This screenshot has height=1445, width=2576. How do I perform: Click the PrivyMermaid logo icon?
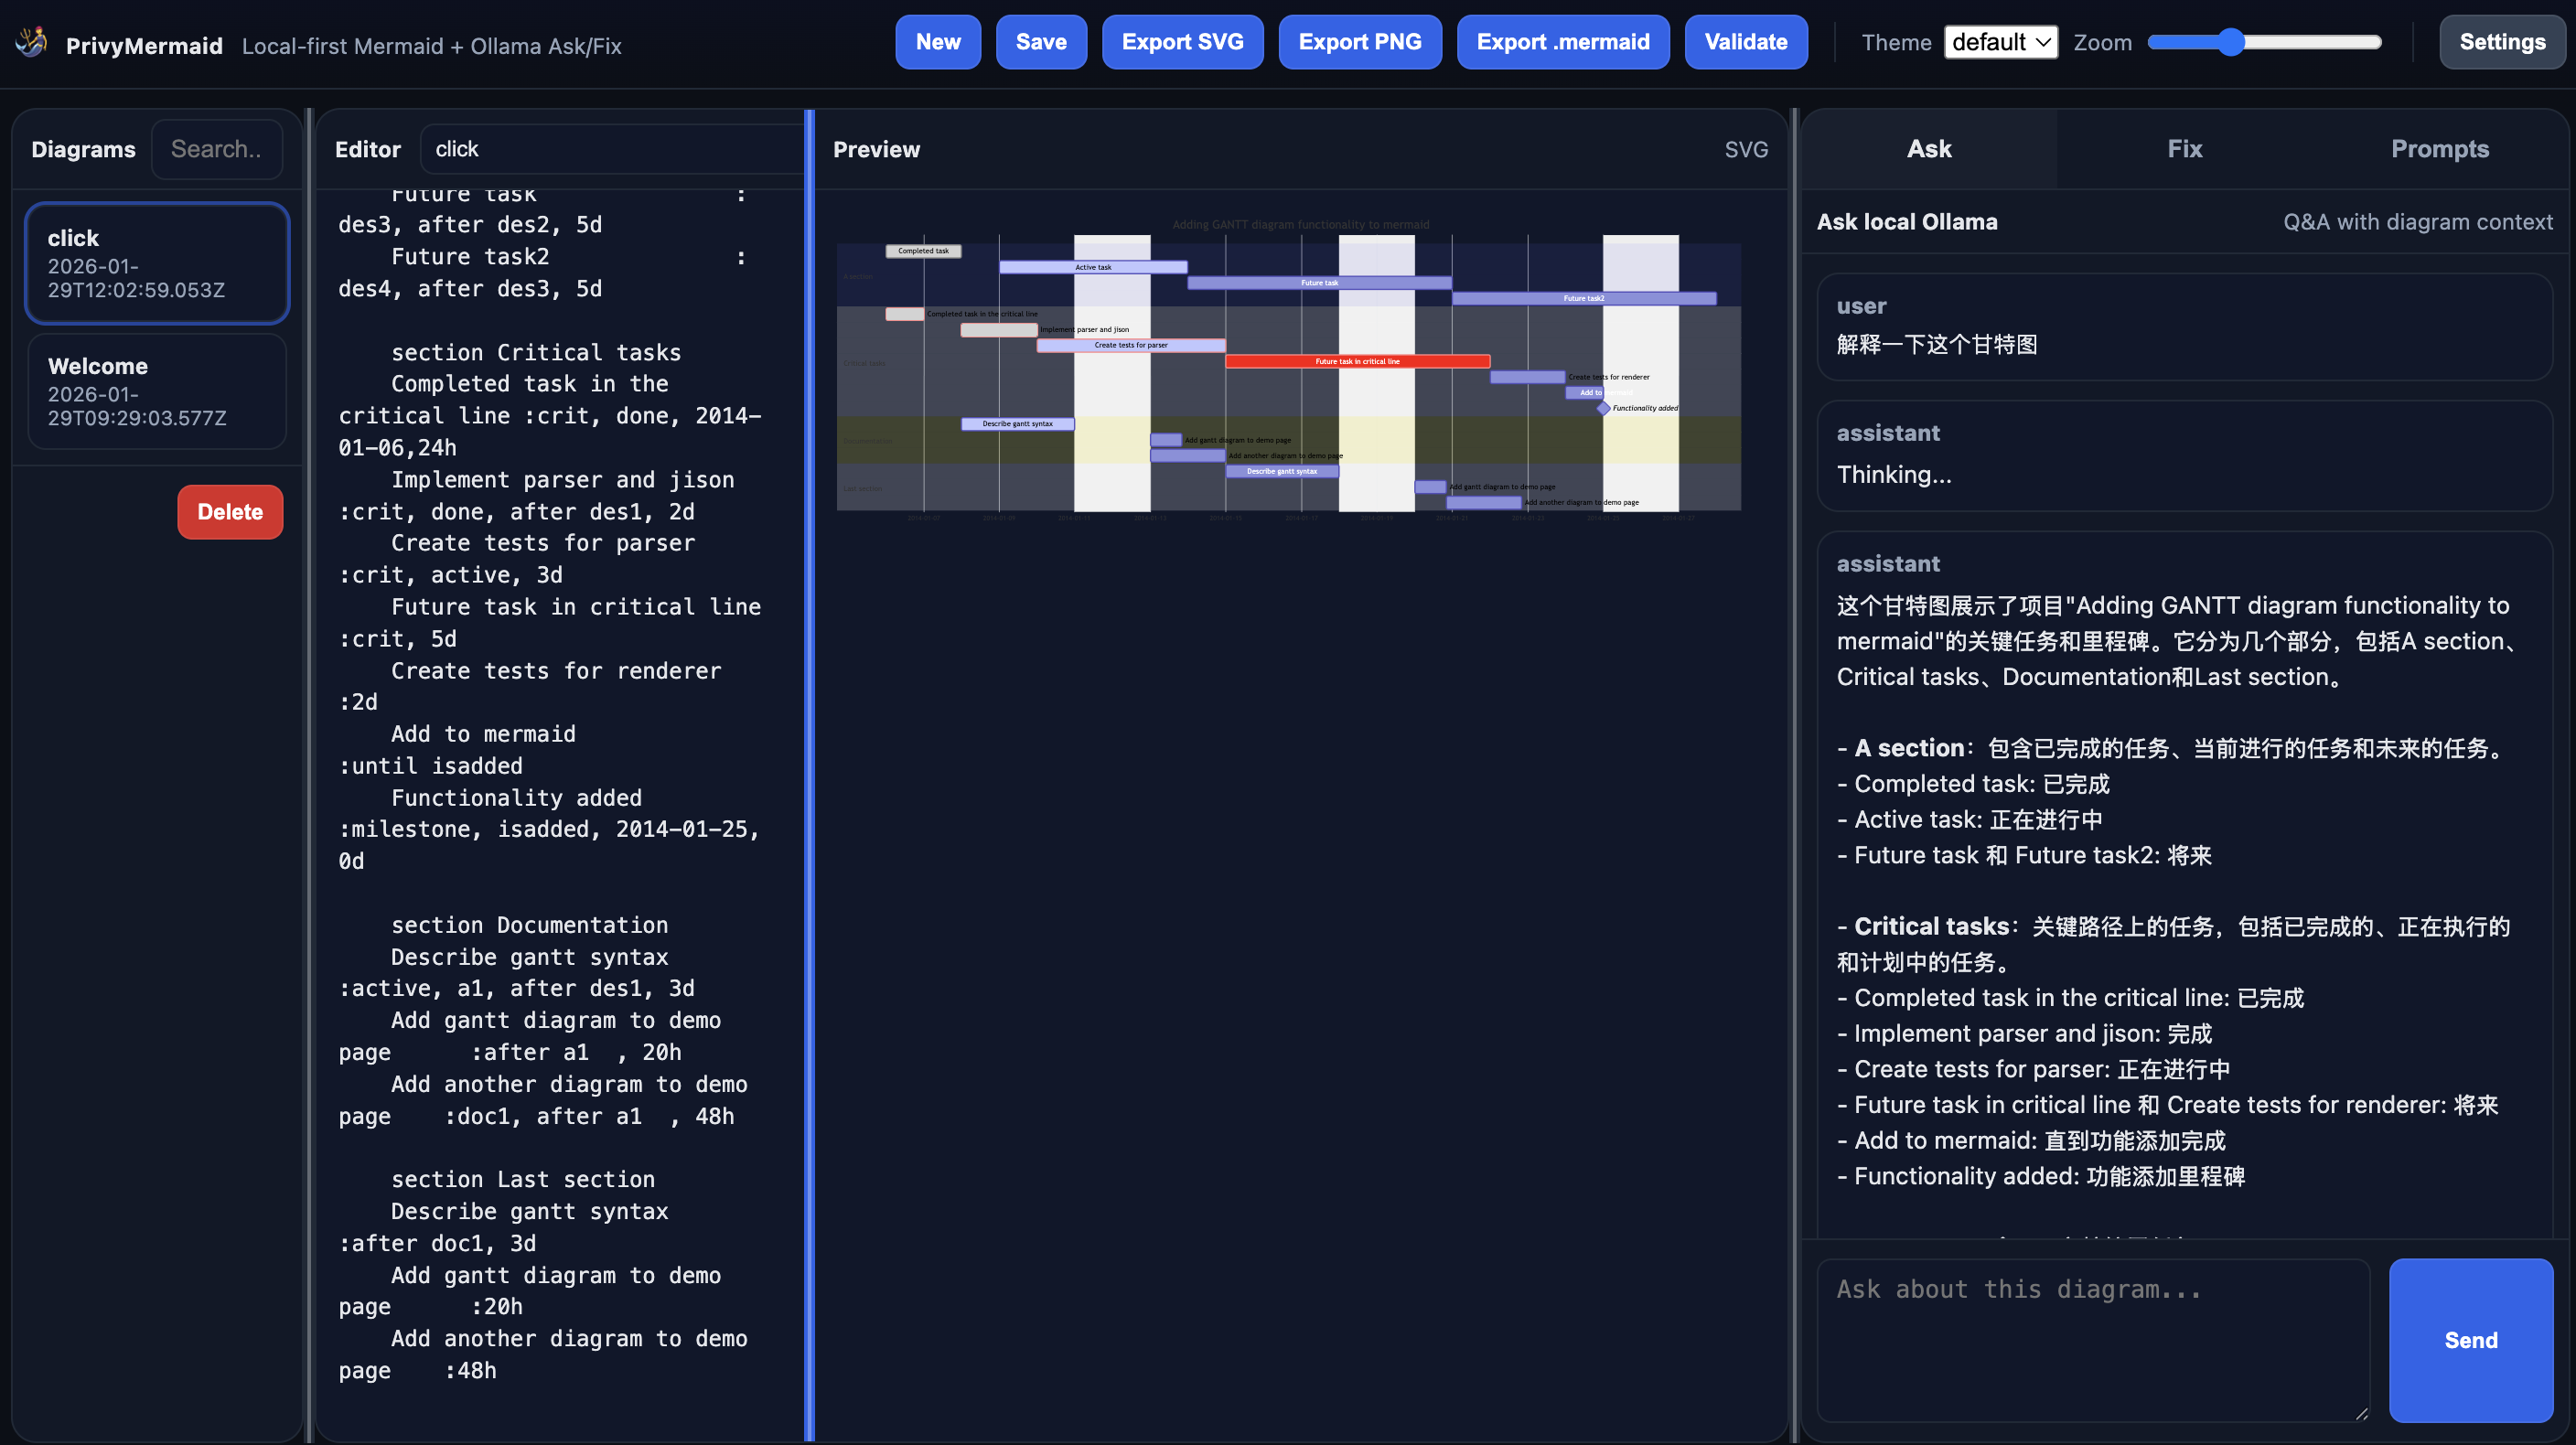tap(31, 42)
